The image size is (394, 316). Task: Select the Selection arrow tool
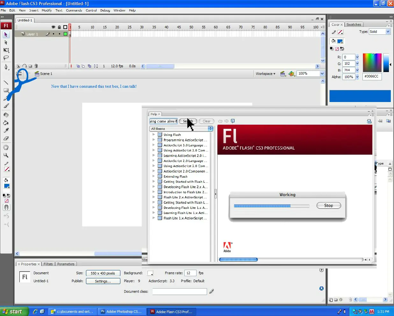point(6,34)
